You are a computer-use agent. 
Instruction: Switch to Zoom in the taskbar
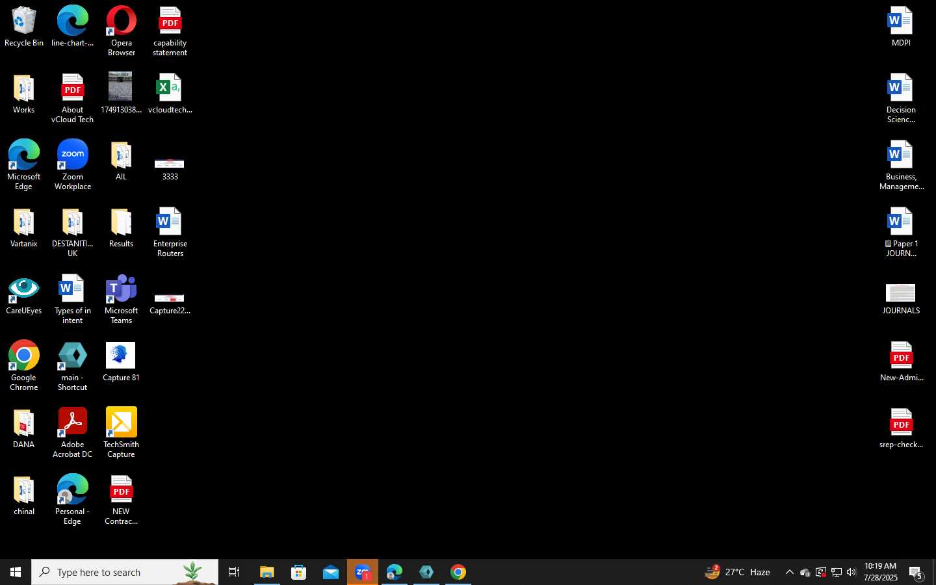363,572
